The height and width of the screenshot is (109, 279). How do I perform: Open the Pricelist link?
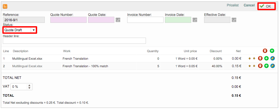(x=233, y=5)
